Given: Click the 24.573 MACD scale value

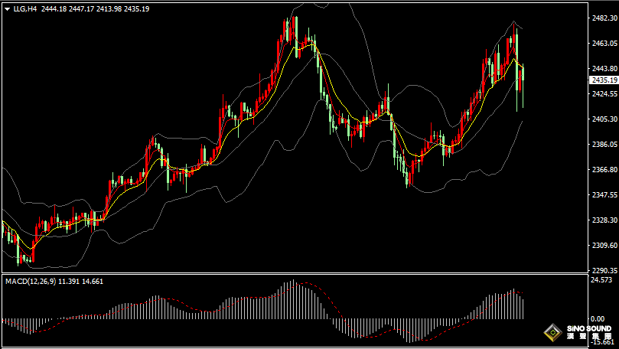Looking at the screenshot, I should 603,280.
